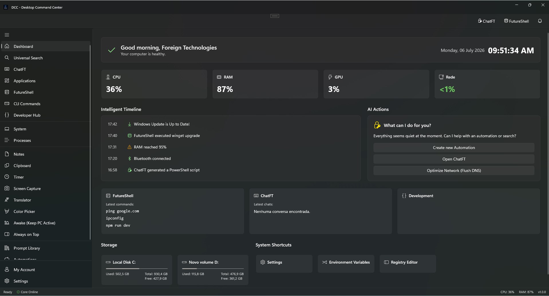Viewport: 549px width, 296px height.
Task: Click the My Account person icon
Action: (7, 269)
